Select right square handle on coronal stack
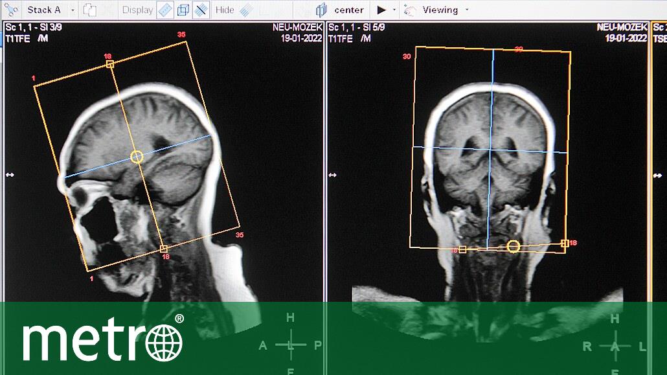The width and height of the screenshot is (667, 375). click(565, 244)
